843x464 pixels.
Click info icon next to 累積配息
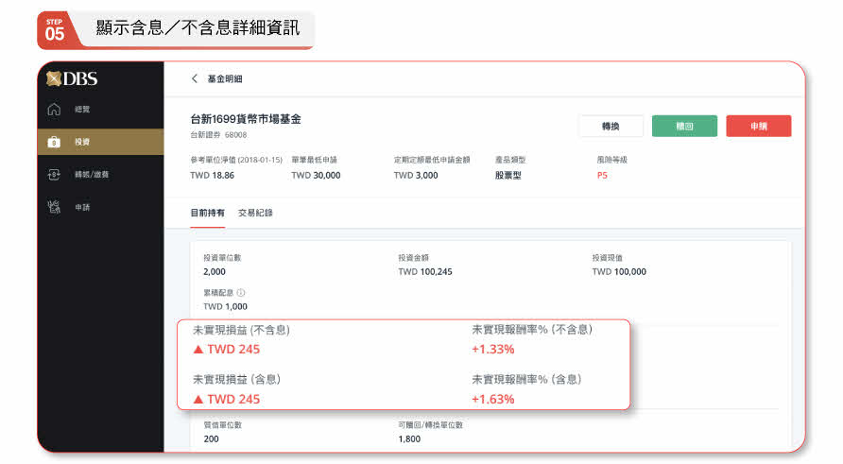pos(241,293)
